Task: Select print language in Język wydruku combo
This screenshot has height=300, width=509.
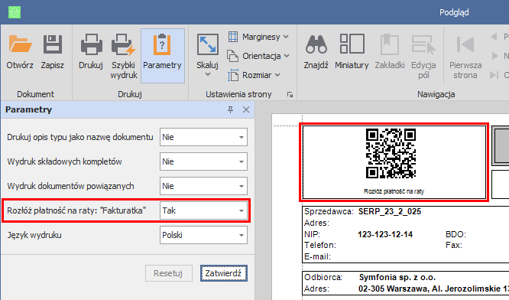Action: [203, 235]
